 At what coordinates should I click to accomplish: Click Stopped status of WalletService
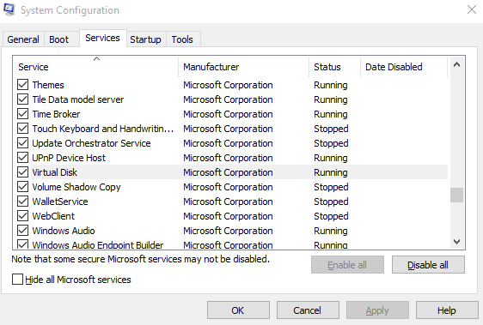tap(331, 202)
